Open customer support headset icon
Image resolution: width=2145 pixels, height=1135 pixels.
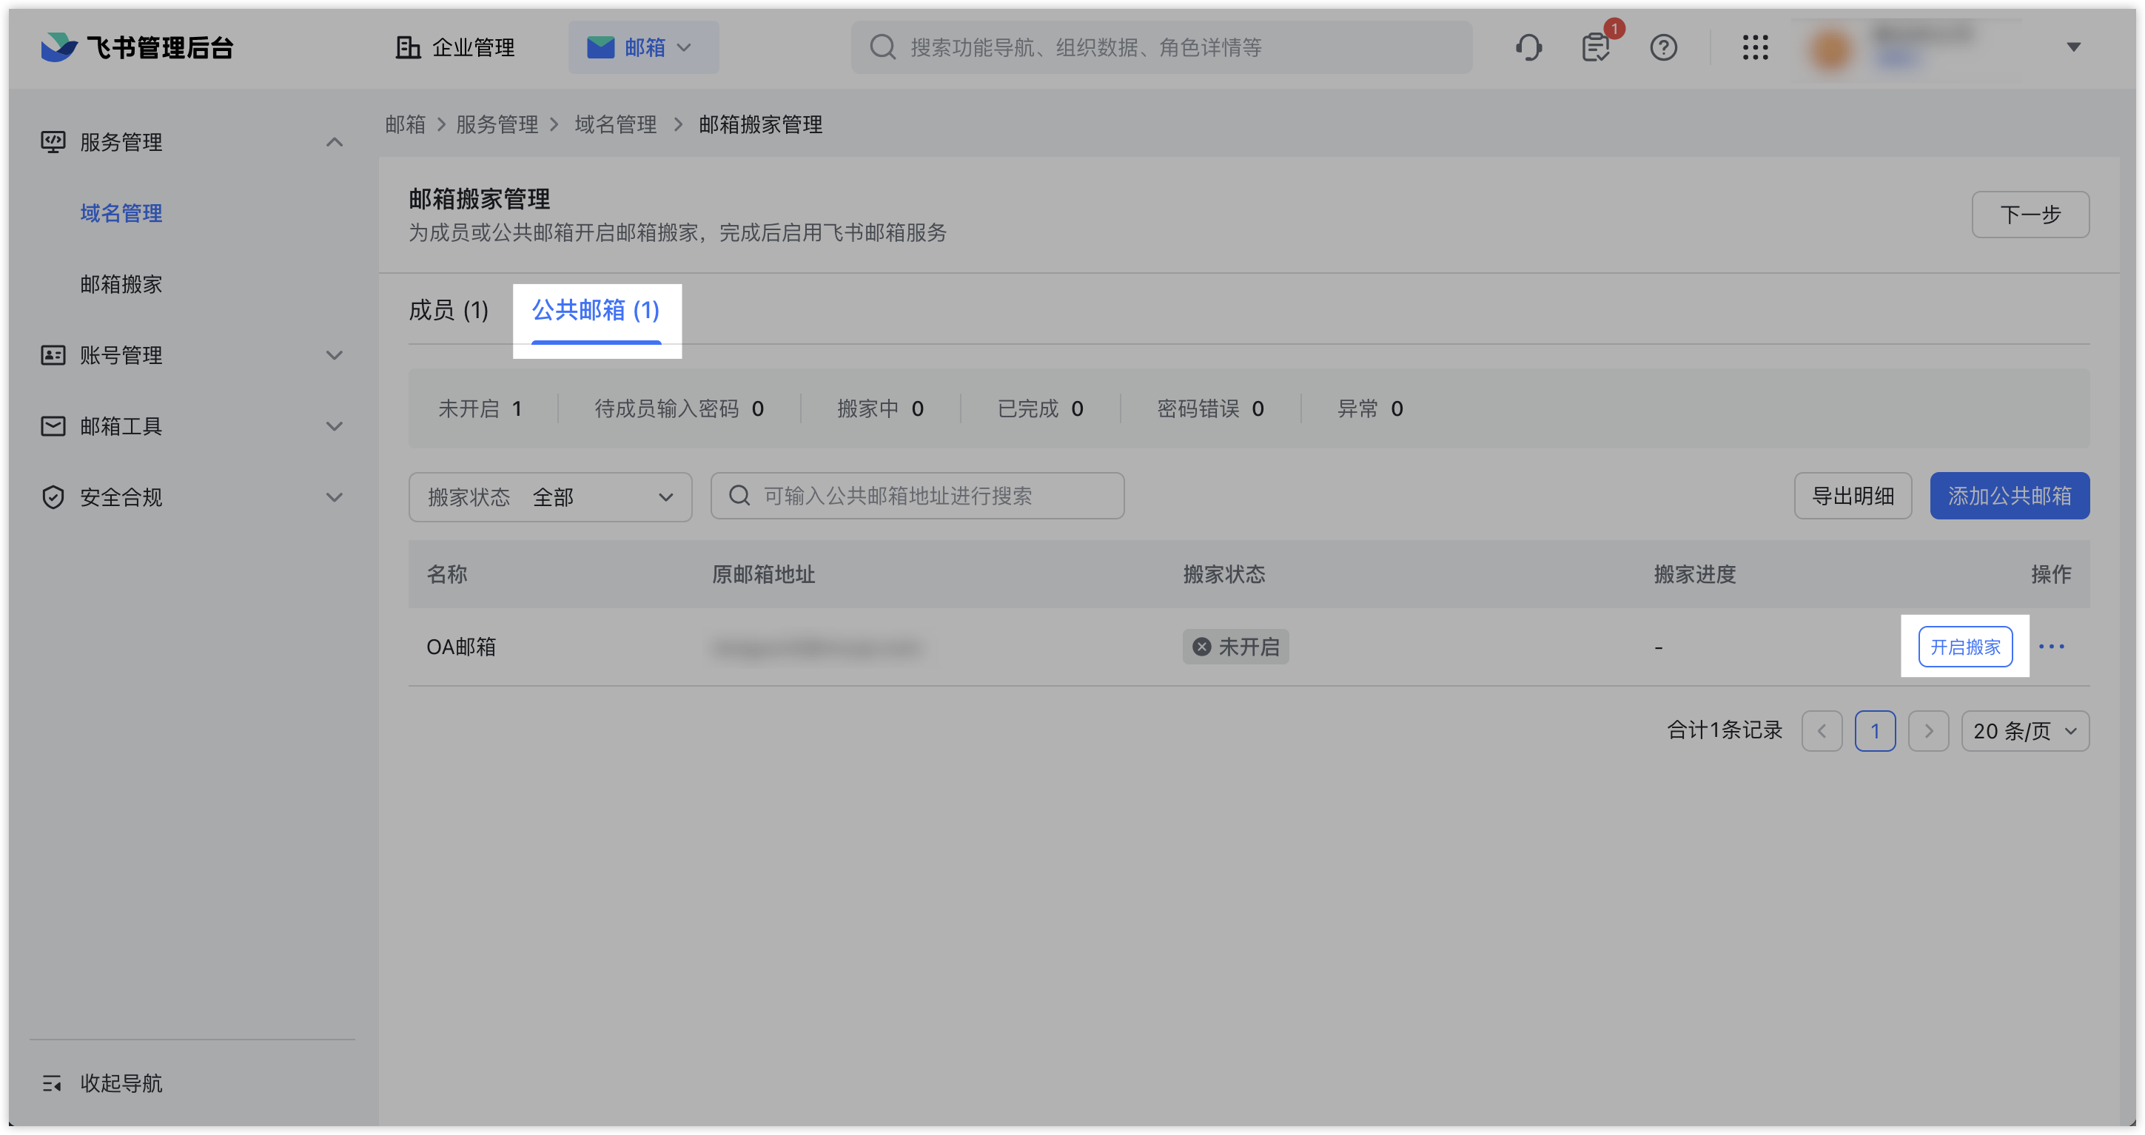[1528, 47]
